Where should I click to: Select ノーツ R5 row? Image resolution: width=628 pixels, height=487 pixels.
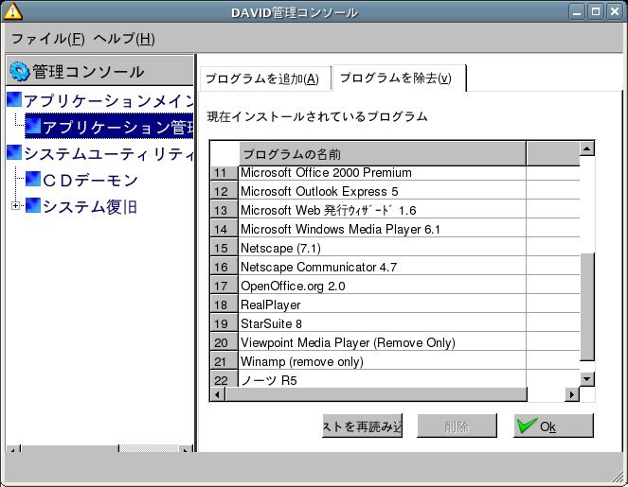coord(383,378)
